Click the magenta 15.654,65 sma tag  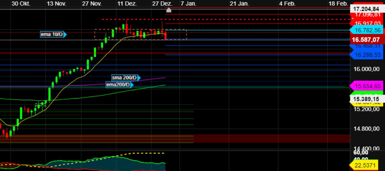pos(366,86)
